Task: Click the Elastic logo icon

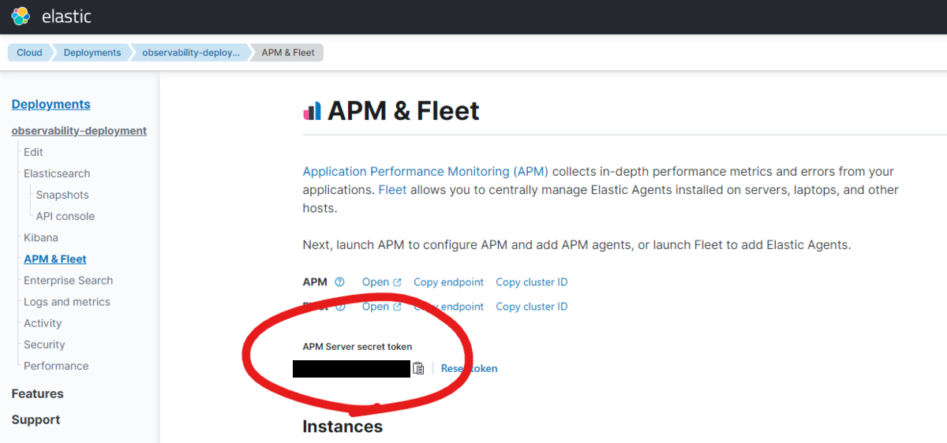Action: [21, 16]
